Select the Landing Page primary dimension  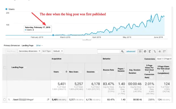[28, 45]
